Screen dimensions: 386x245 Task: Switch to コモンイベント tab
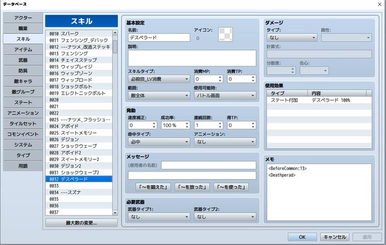[x=23, y=134]
